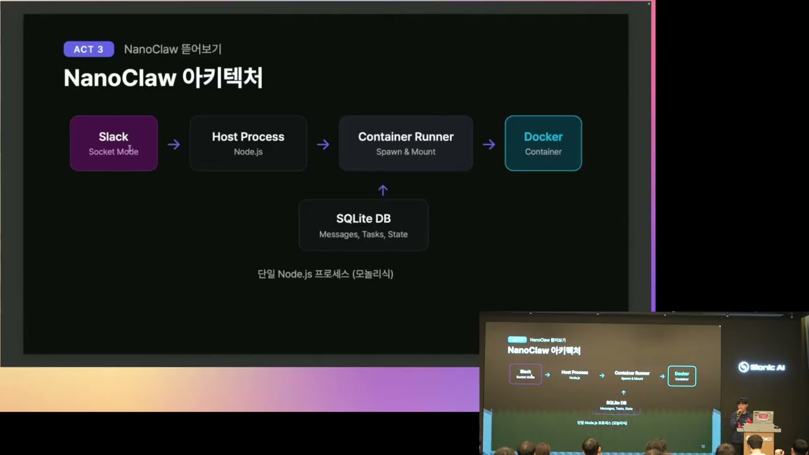Click the ACT 3 badge
The height and width of the screenshot is (455, 809).
[88, 49]
